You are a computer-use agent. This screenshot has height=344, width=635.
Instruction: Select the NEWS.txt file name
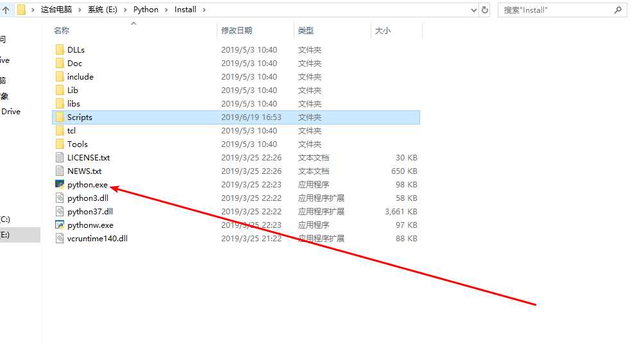click(84, 171)
